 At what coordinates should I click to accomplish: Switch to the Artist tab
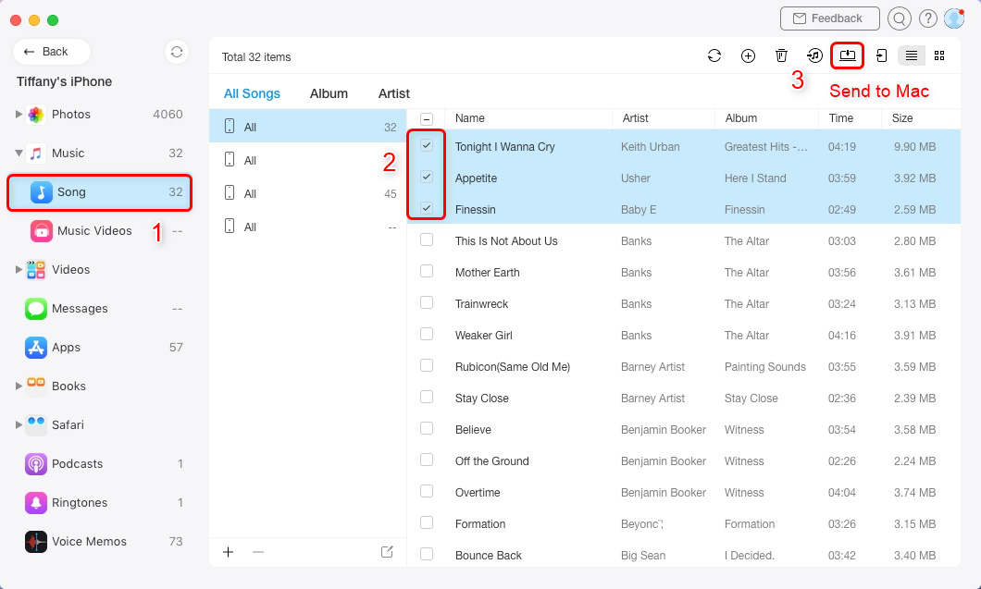394,93
